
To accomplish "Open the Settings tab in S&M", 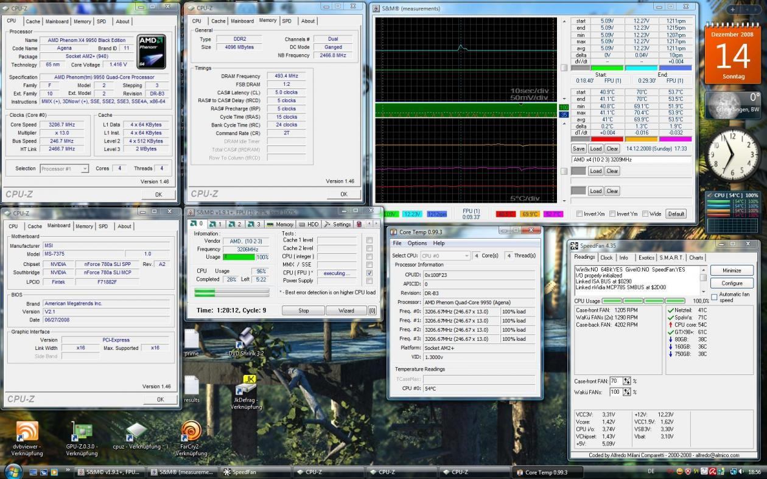I will tap(337, 224).
